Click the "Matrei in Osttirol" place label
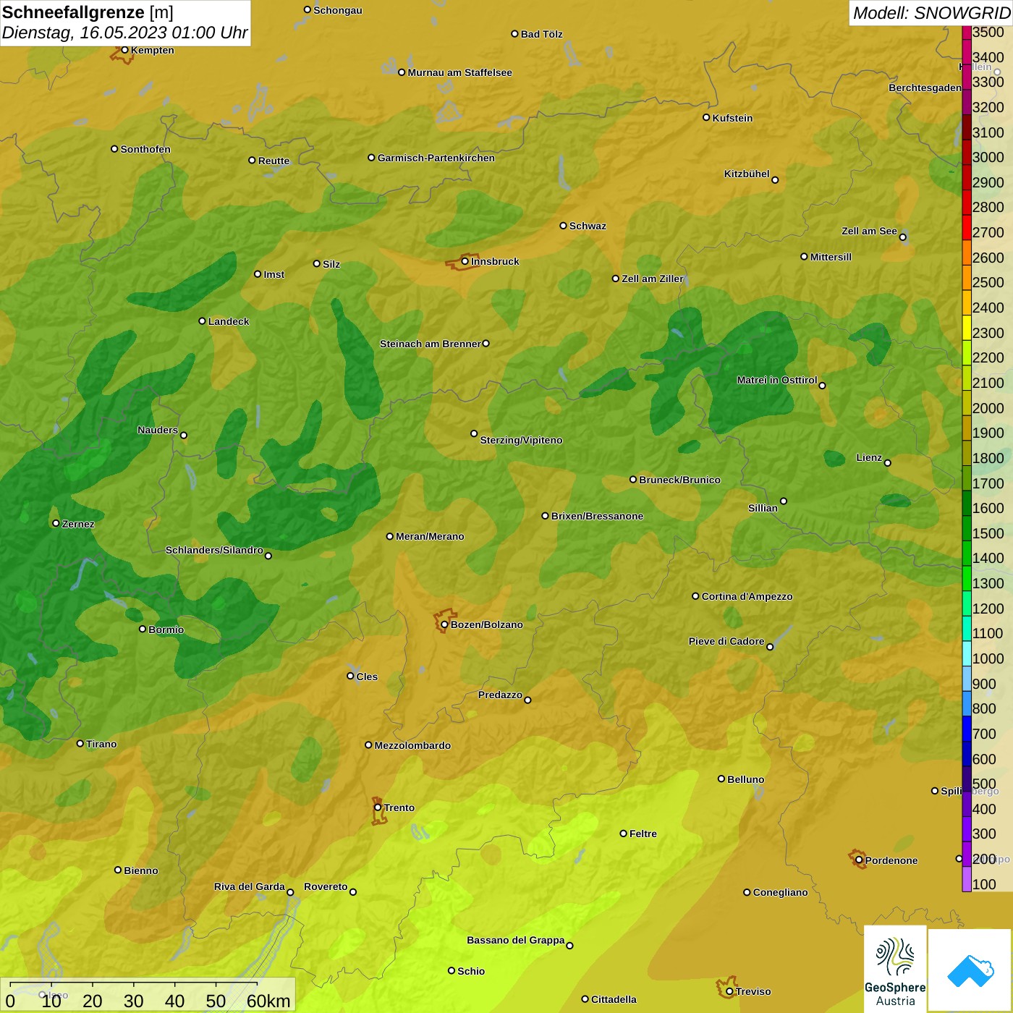 click(x=777, y=380)
